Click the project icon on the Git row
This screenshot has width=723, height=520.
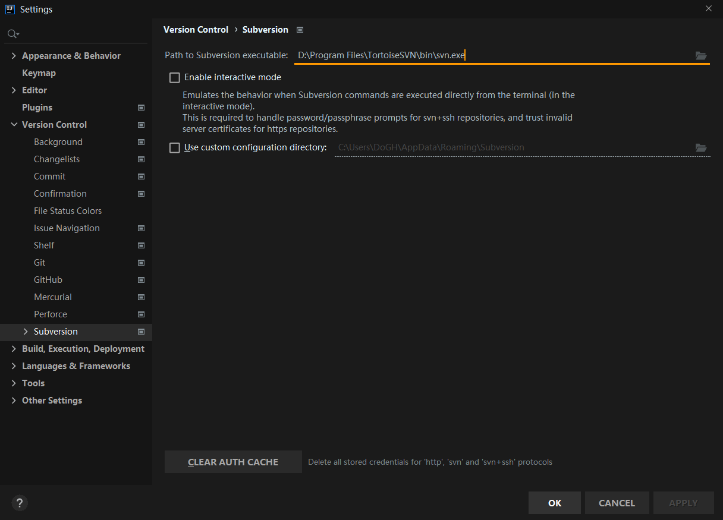[x=141, y=263]
